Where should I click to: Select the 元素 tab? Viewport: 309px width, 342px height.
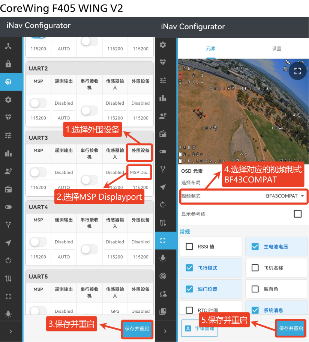[x=211, y=49]
